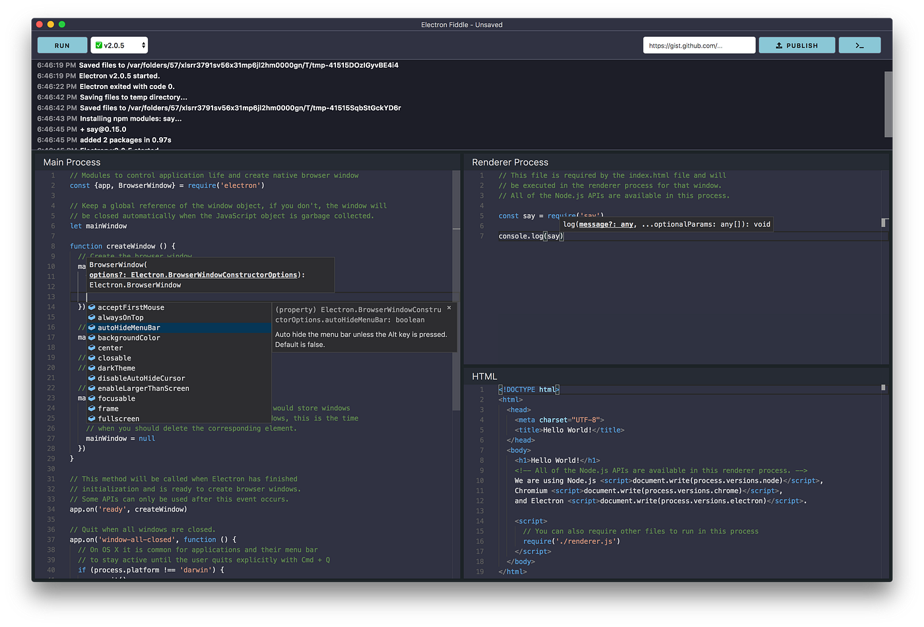The width and height of the screenshot is (924, 627).
Task: Dismiss the autoHideMenuBar documentation tooltip
Action: (x=449, y=307)
